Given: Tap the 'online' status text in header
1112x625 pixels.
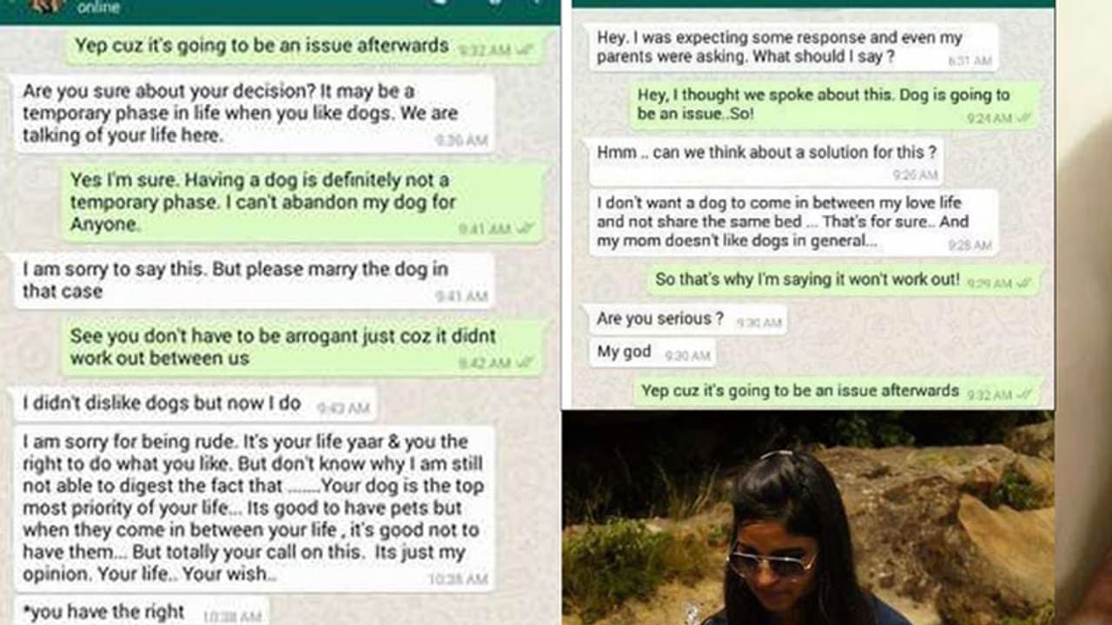Looking at the screenshot, I should (x=98, y=8).
